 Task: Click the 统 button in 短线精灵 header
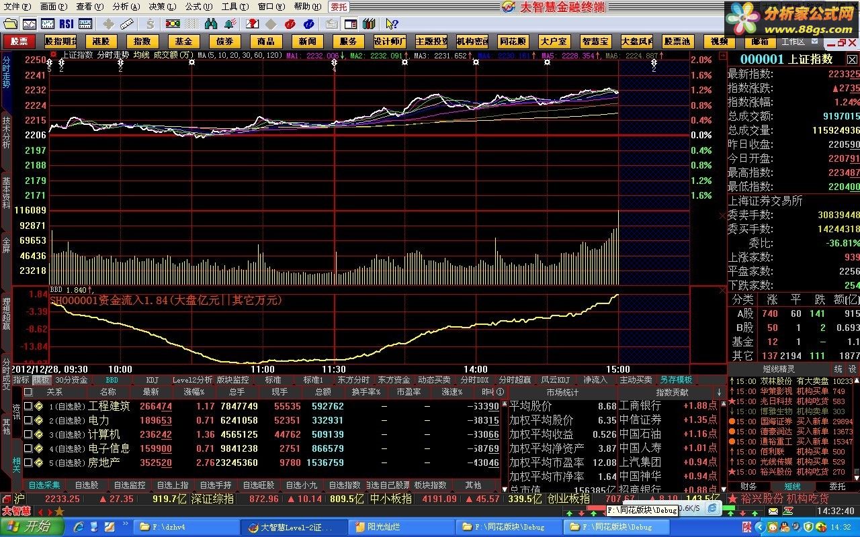(838, 369)
